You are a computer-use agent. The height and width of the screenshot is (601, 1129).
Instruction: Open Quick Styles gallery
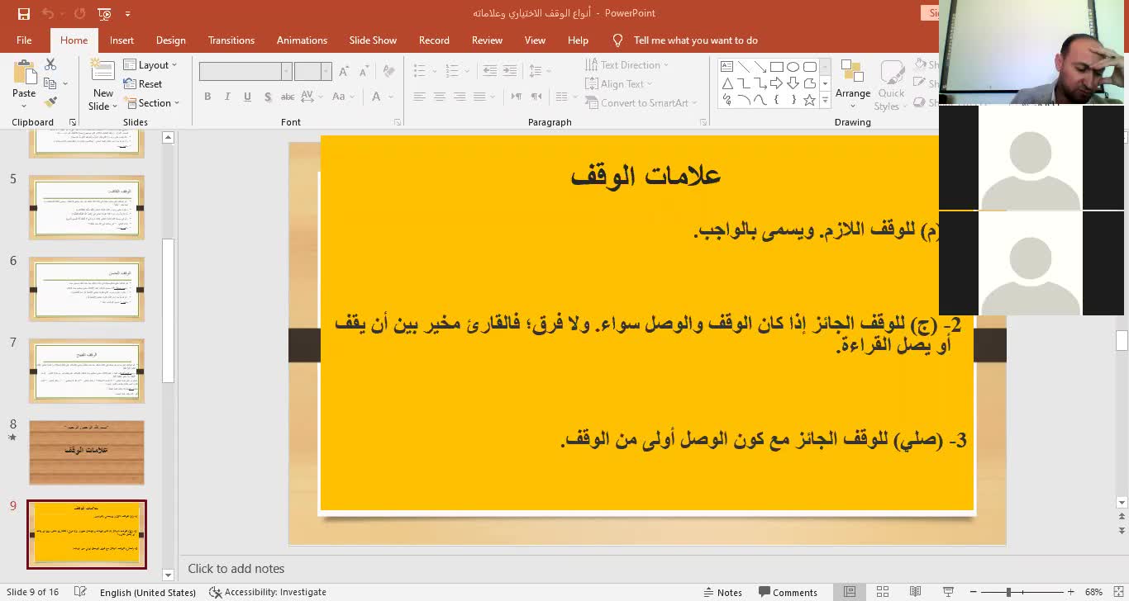[891, 85]
